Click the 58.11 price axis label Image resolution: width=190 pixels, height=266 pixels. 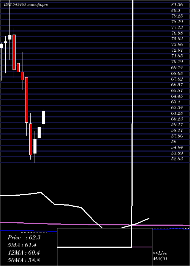click(x=177, y=130)
